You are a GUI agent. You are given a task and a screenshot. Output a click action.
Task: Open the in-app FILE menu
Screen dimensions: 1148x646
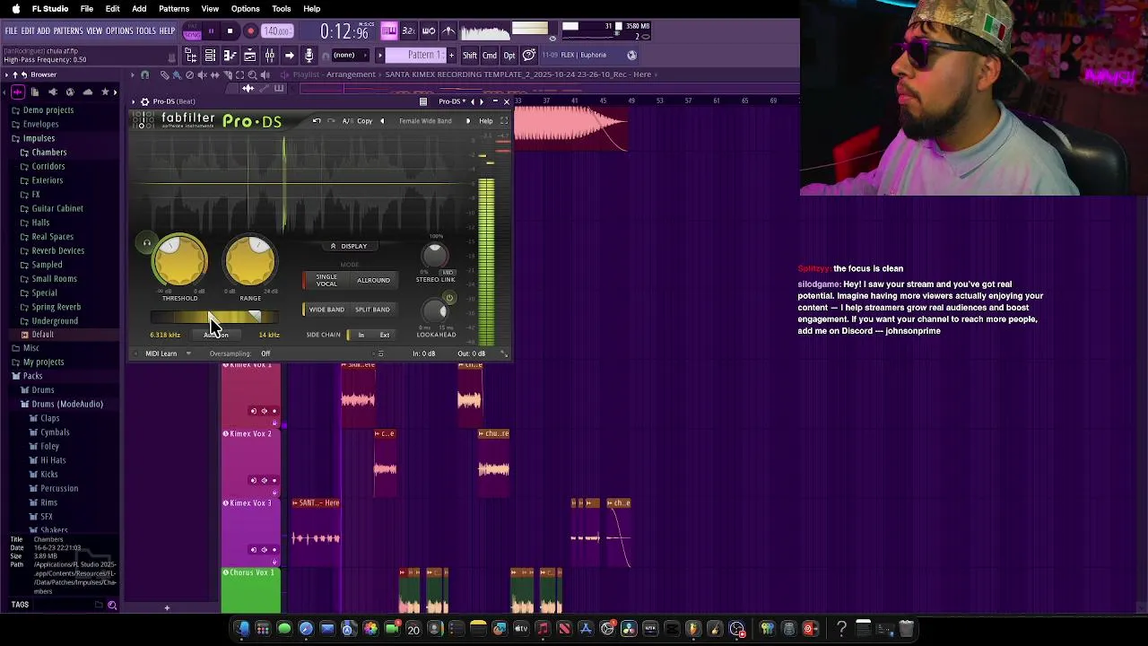(11, 31)
